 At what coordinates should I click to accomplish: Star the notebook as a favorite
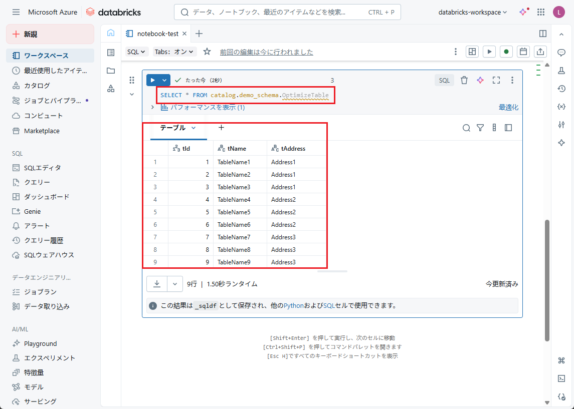[x=207, y=52]
